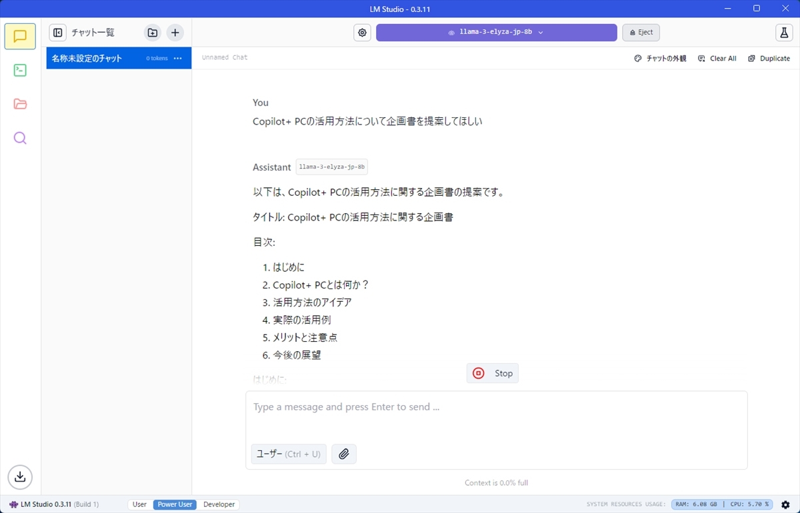The height and width of the screenshot is (513, 800).
Task: Click the タイトル line in response
Action: point(353,217)
